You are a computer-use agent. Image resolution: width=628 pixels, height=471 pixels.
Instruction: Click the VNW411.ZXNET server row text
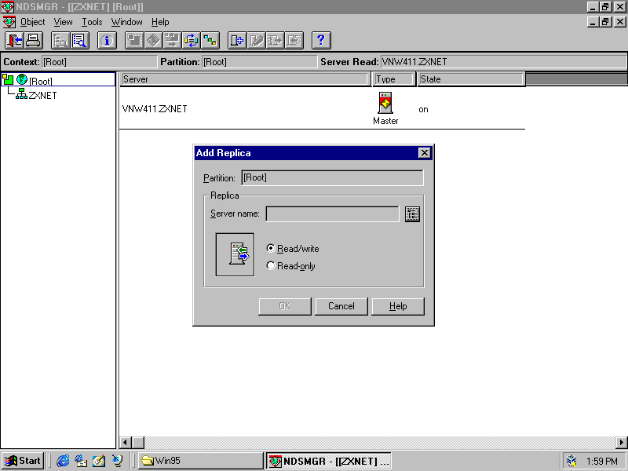click(155, 109)
